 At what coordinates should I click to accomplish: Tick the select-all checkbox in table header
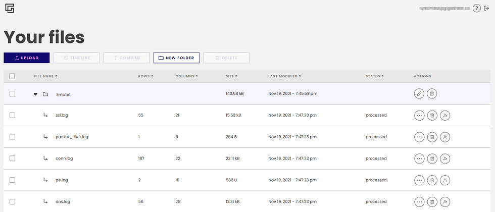click(12, 76)
